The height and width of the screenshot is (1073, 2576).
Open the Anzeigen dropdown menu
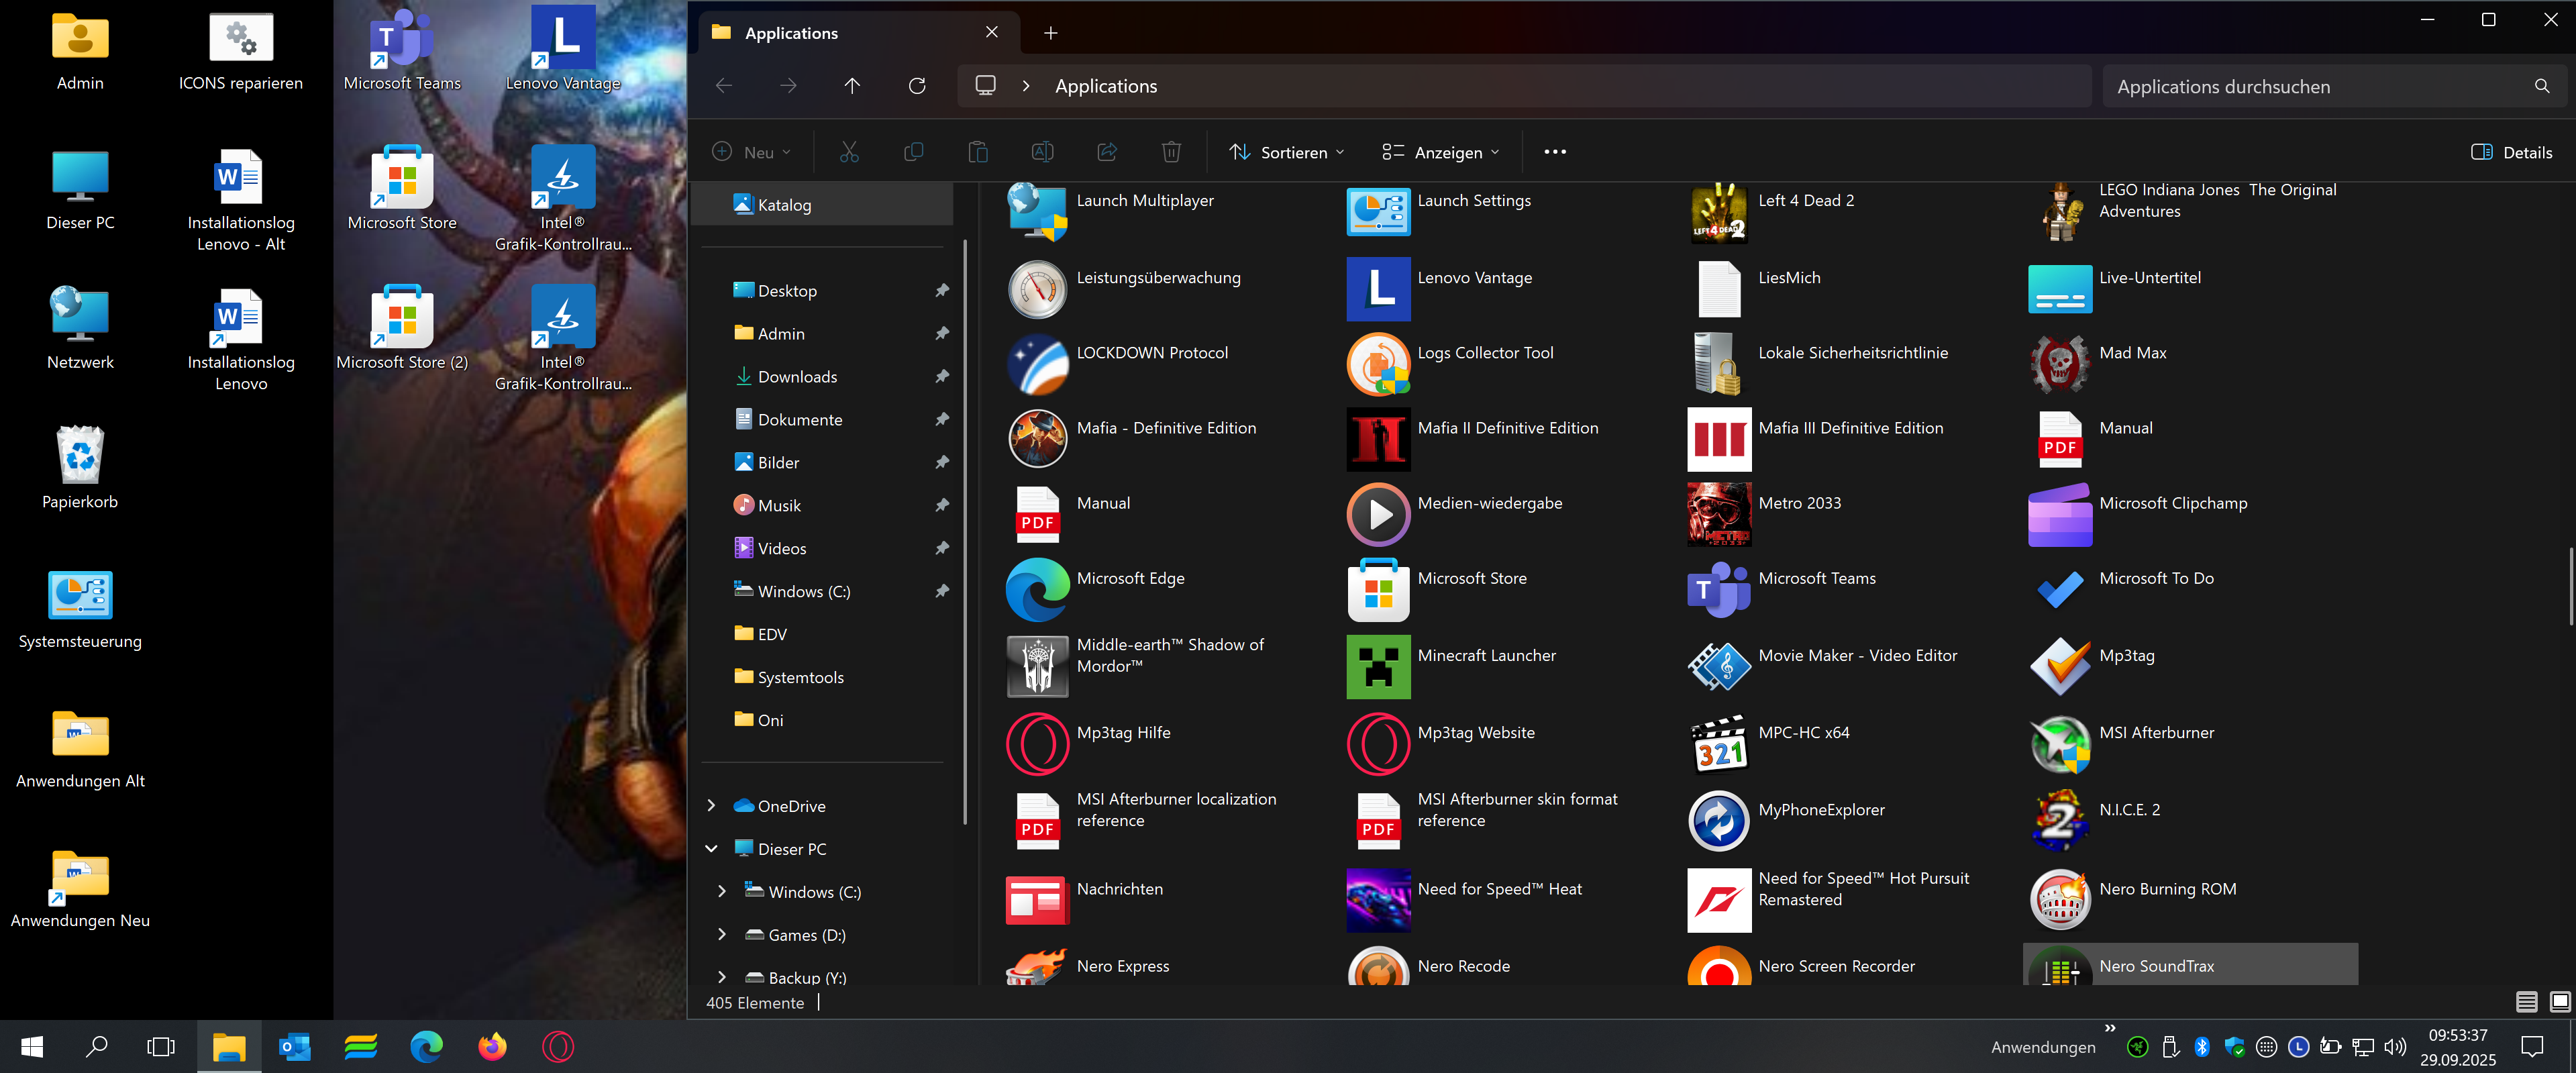coord(1440,152)
